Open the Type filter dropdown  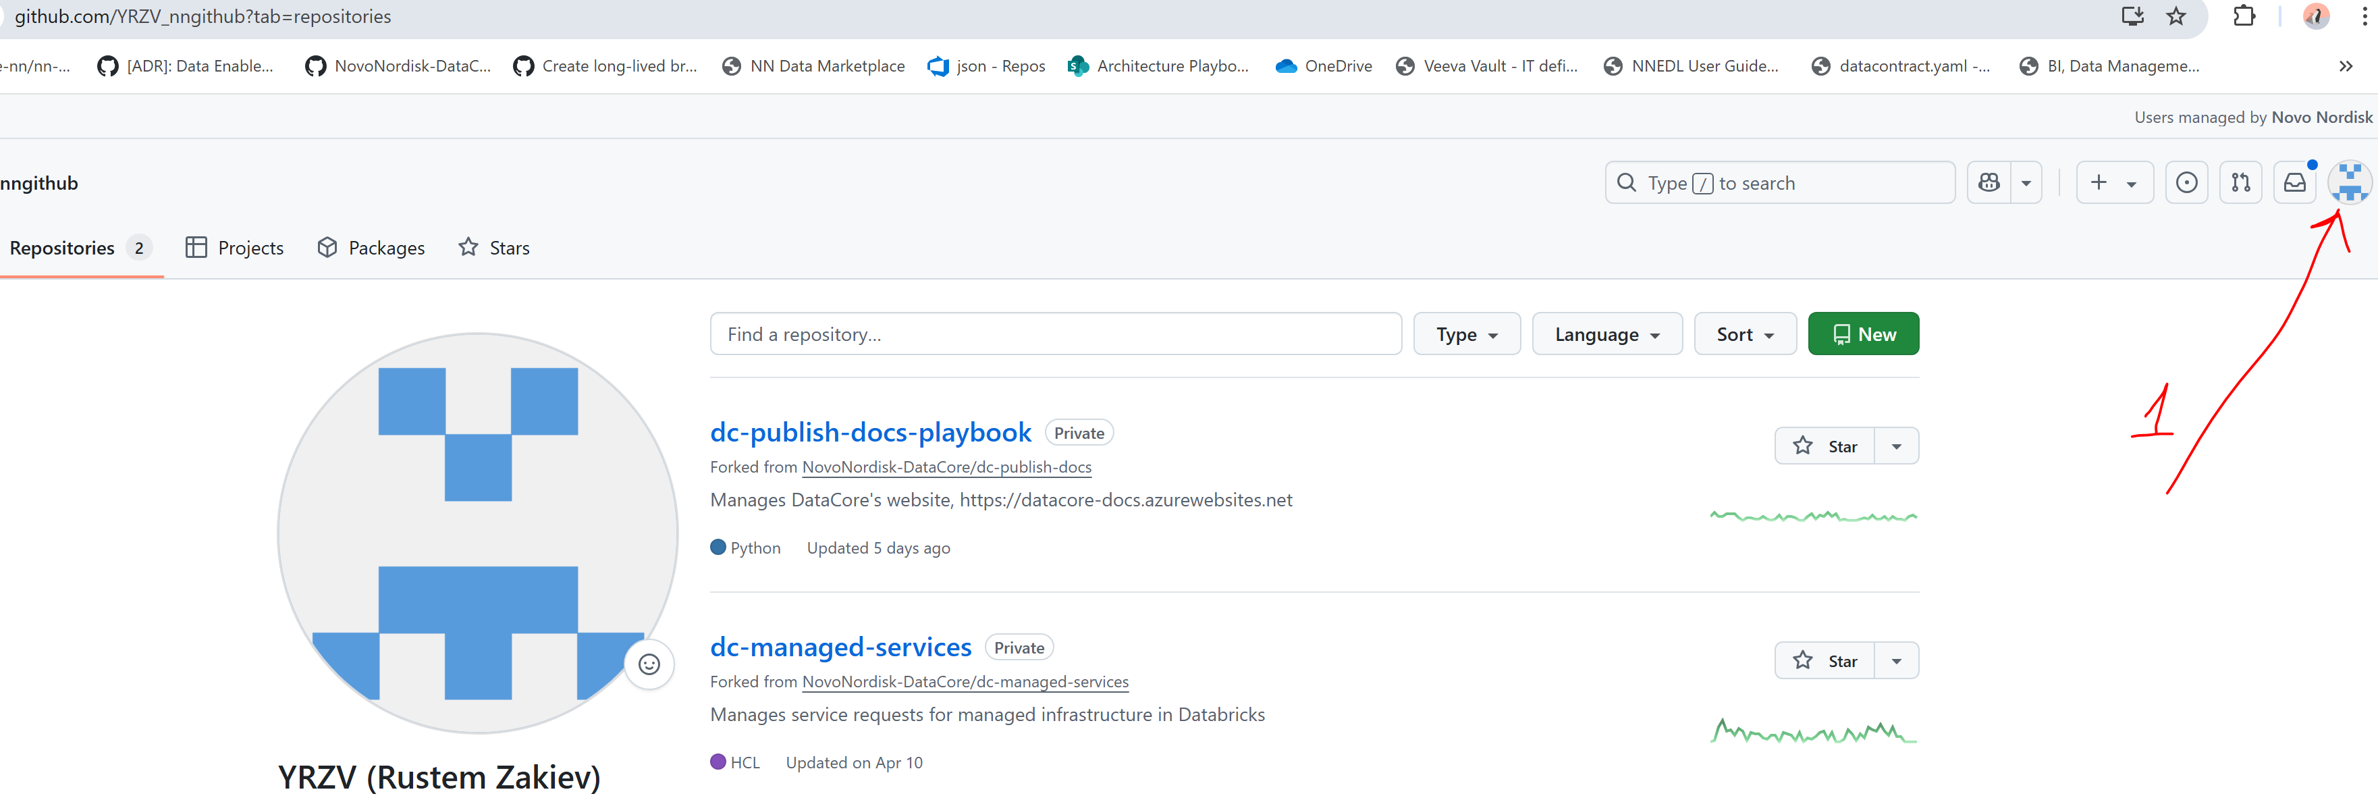coord(1466,334)
